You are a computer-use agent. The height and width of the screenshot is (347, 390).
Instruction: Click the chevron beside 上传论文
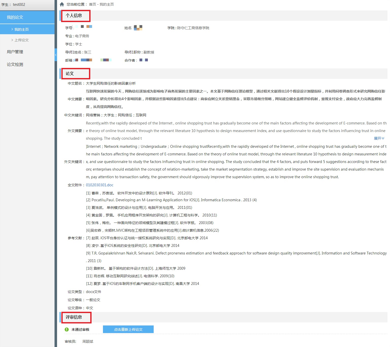[12, 40]
